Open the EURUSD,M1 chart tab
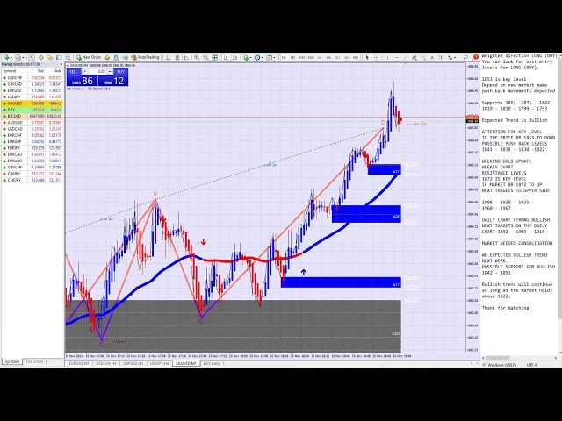The image size is (562, 421). [80, 362]
